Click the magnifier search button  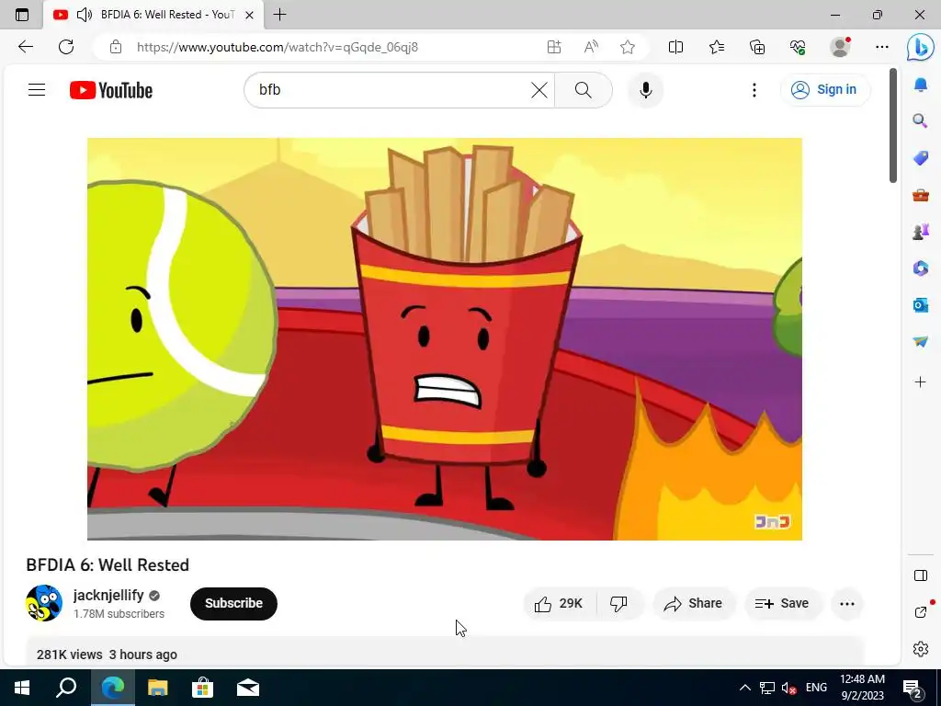(583, 90)
